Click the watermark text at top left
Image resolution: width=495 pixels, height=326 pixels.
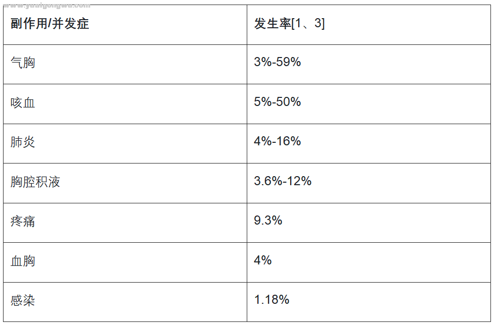click(47, 6)
